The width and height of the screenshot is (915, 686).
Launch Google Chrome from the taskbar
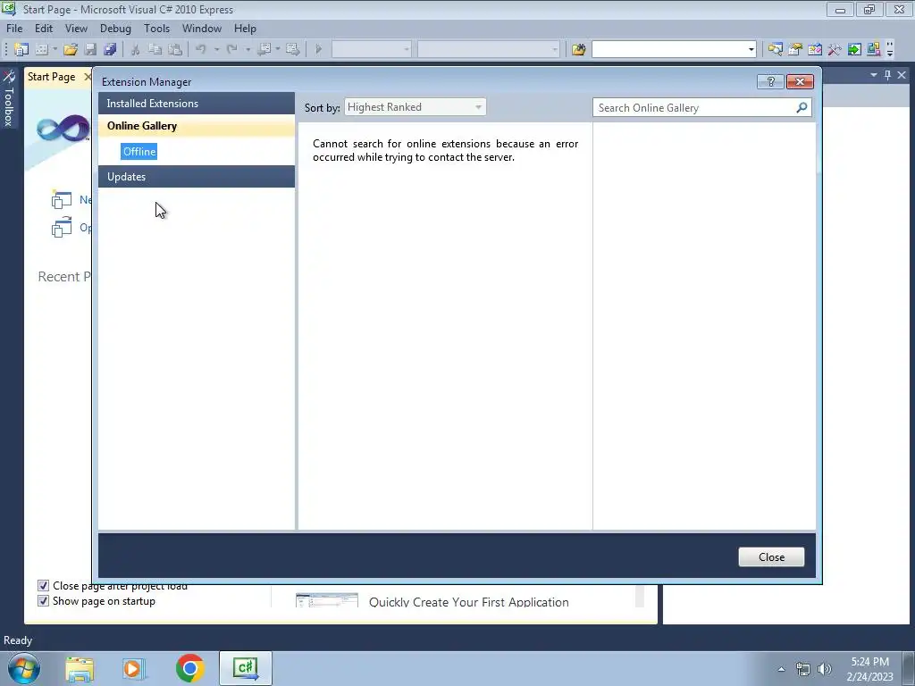190,668
